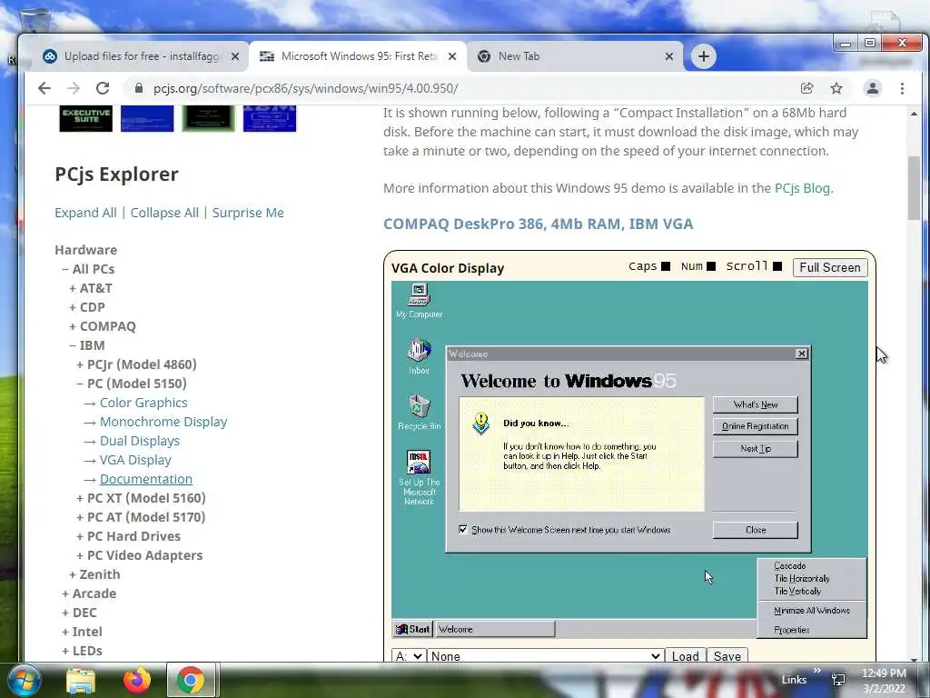Click the Next Tip button
The height and width of the screenshot is (698, 930).
coord(755,449)
